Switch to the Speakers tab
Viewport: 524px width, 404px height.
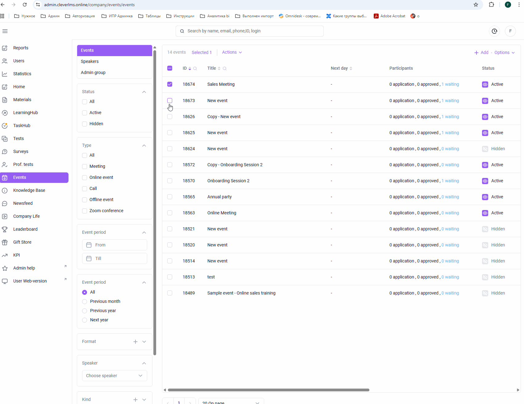[114, 61]
